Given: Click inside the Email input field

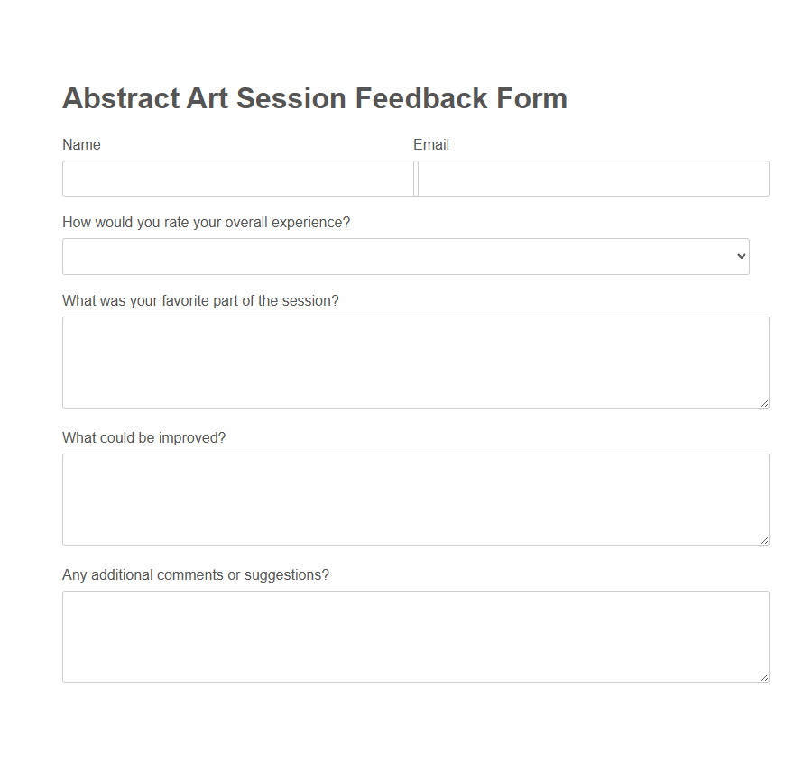Looking at the screenshot, I should click(591, 179).
